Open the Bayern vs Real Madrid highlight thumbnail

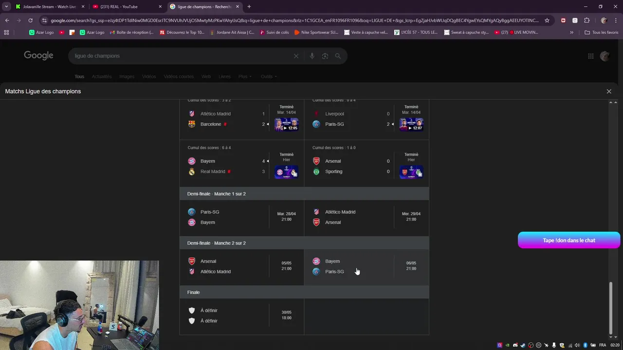[286, 172]
